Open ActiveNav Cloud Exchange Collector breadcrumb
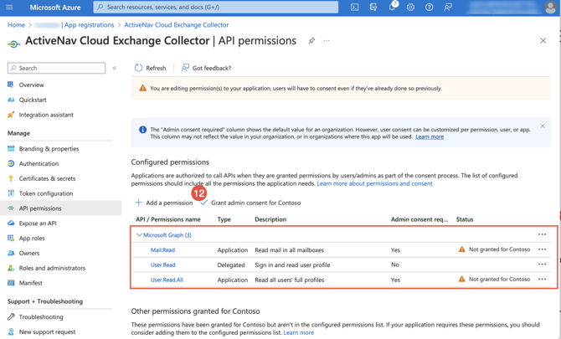Viewport: 561px width, 339px height. 177,25
